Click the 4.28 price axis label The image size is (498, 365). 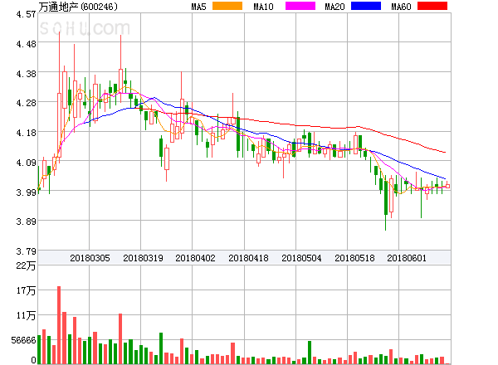[27, 103]
